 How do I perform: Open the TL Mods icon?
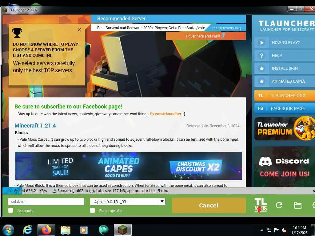click(x=261, y=205)
